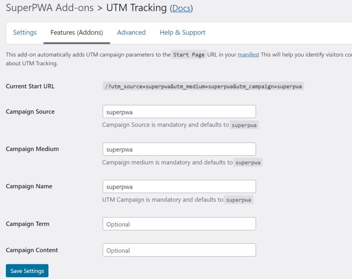
Task: Click the Campaign Content label
Action: (32, 250)
